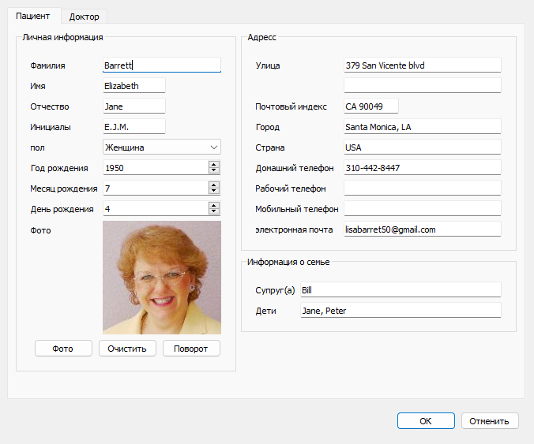Click the Поворот button
Image resolution: width=534 pixels, height=444 pixels.
point(191,349)
